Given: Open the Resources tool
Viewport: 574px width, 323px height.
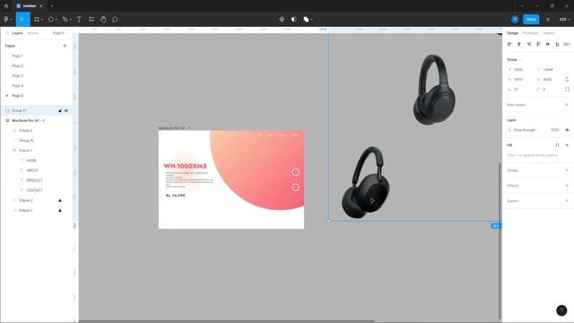Looking at the screenshot, I should [x=91, y=20].
